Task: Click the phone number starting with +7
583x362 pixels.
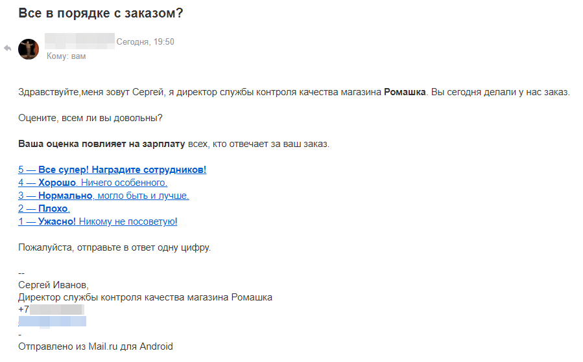Action: [52, 310]
